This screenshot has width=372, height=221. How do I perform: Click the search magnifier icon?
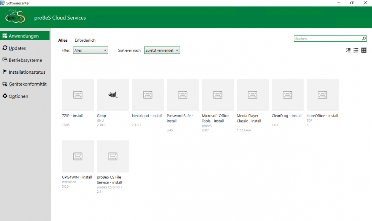[364, 39]
